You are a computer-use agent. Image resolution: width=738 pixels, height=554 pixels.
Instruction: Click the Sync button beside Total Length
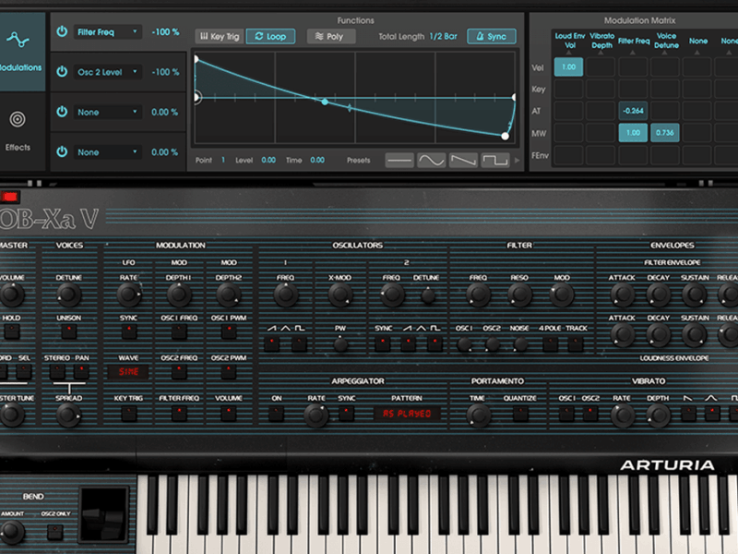491,36
